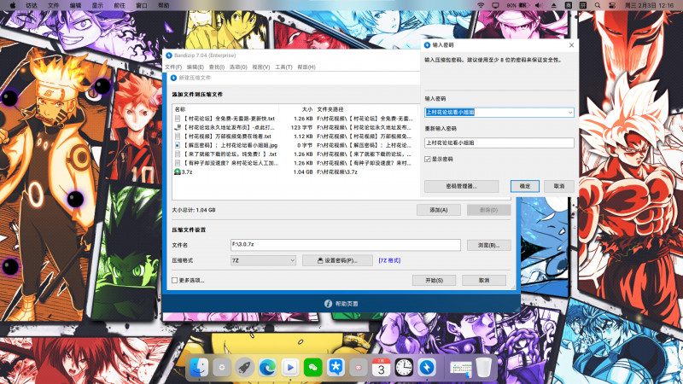Open the Calendar dock icon
The image size is (683, 384).
tap(382, 367)
